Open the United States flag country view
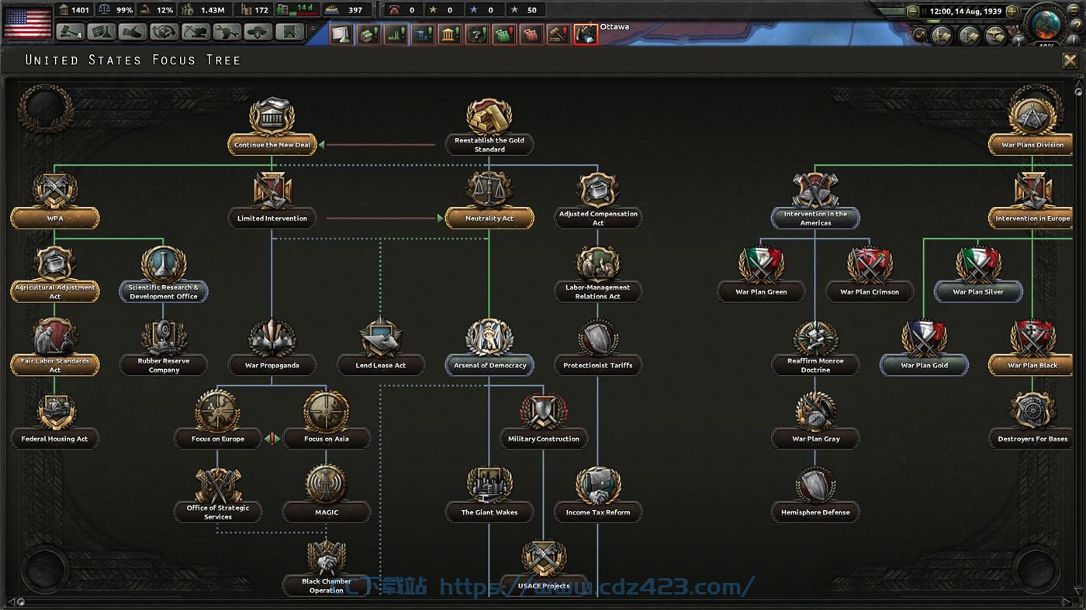This screenshot has width=1086, height=610. [x=27, y=22]
